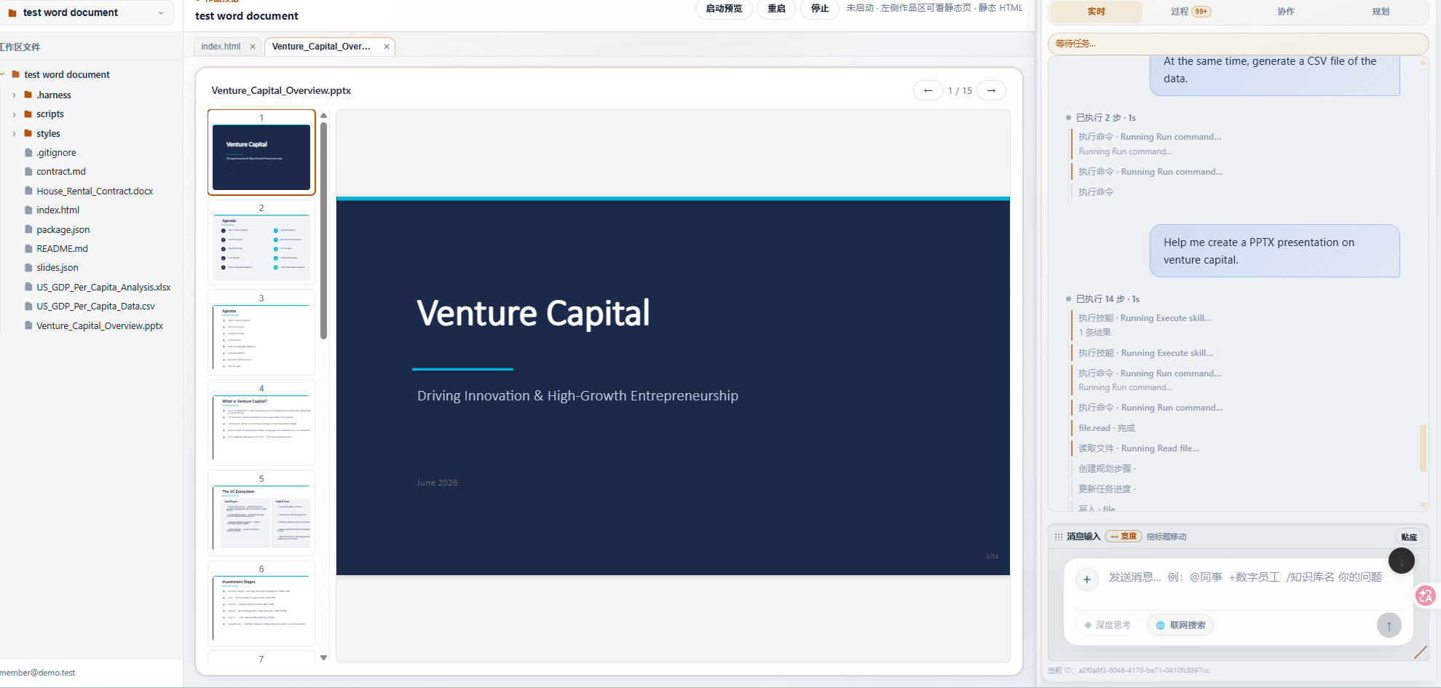
Task: Switch to the 实时 tab
Action: click(1096, 12)
